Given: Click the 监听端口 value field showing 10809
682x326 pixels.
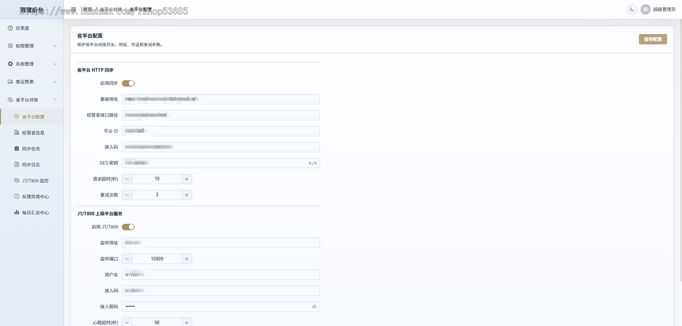Looking at the screenshot, I should coord(157,259).
